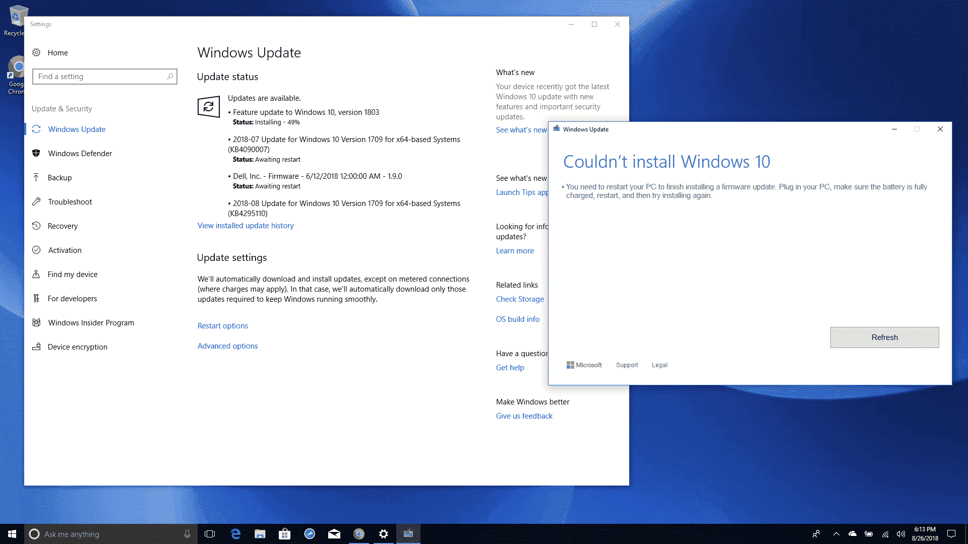The width and height of the screenshot is (968, 544).
Task: Select Windows Update in sidebar
Action: point(77,129)
